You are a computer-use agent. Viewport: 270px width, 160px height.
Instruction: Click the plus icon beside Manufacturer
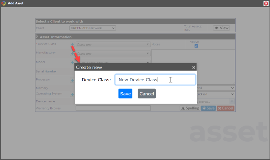pos(72,53)
